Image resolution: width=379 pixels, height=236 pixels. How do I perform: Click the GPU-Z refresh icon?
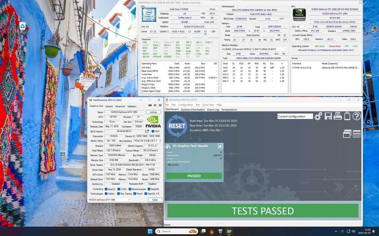pos(155,105)
